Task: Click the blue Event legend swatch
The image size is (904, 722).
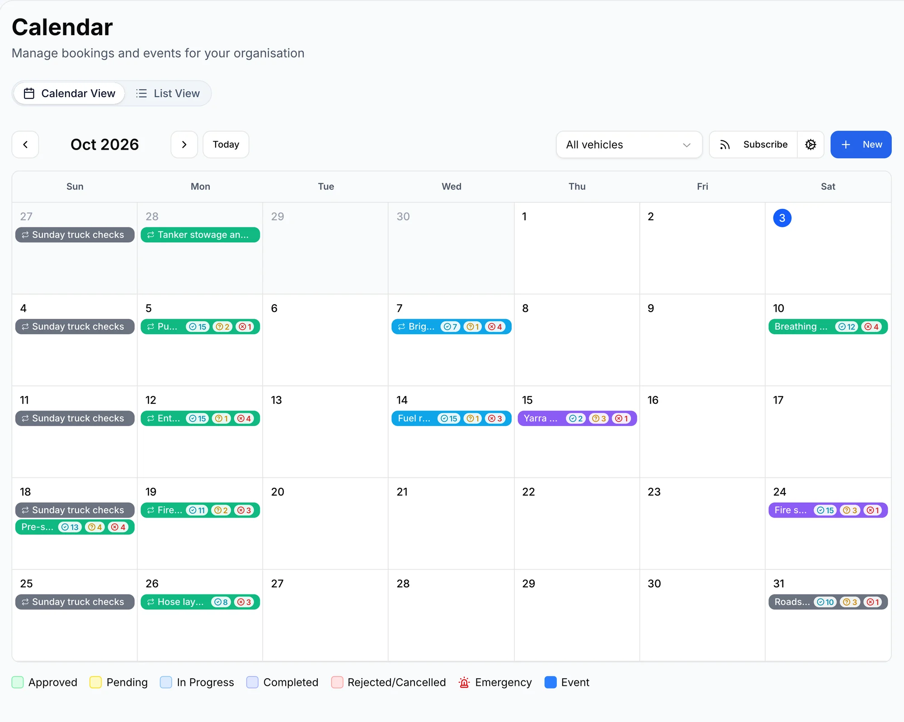Action: pyautogui.click(x=551, y=682)
